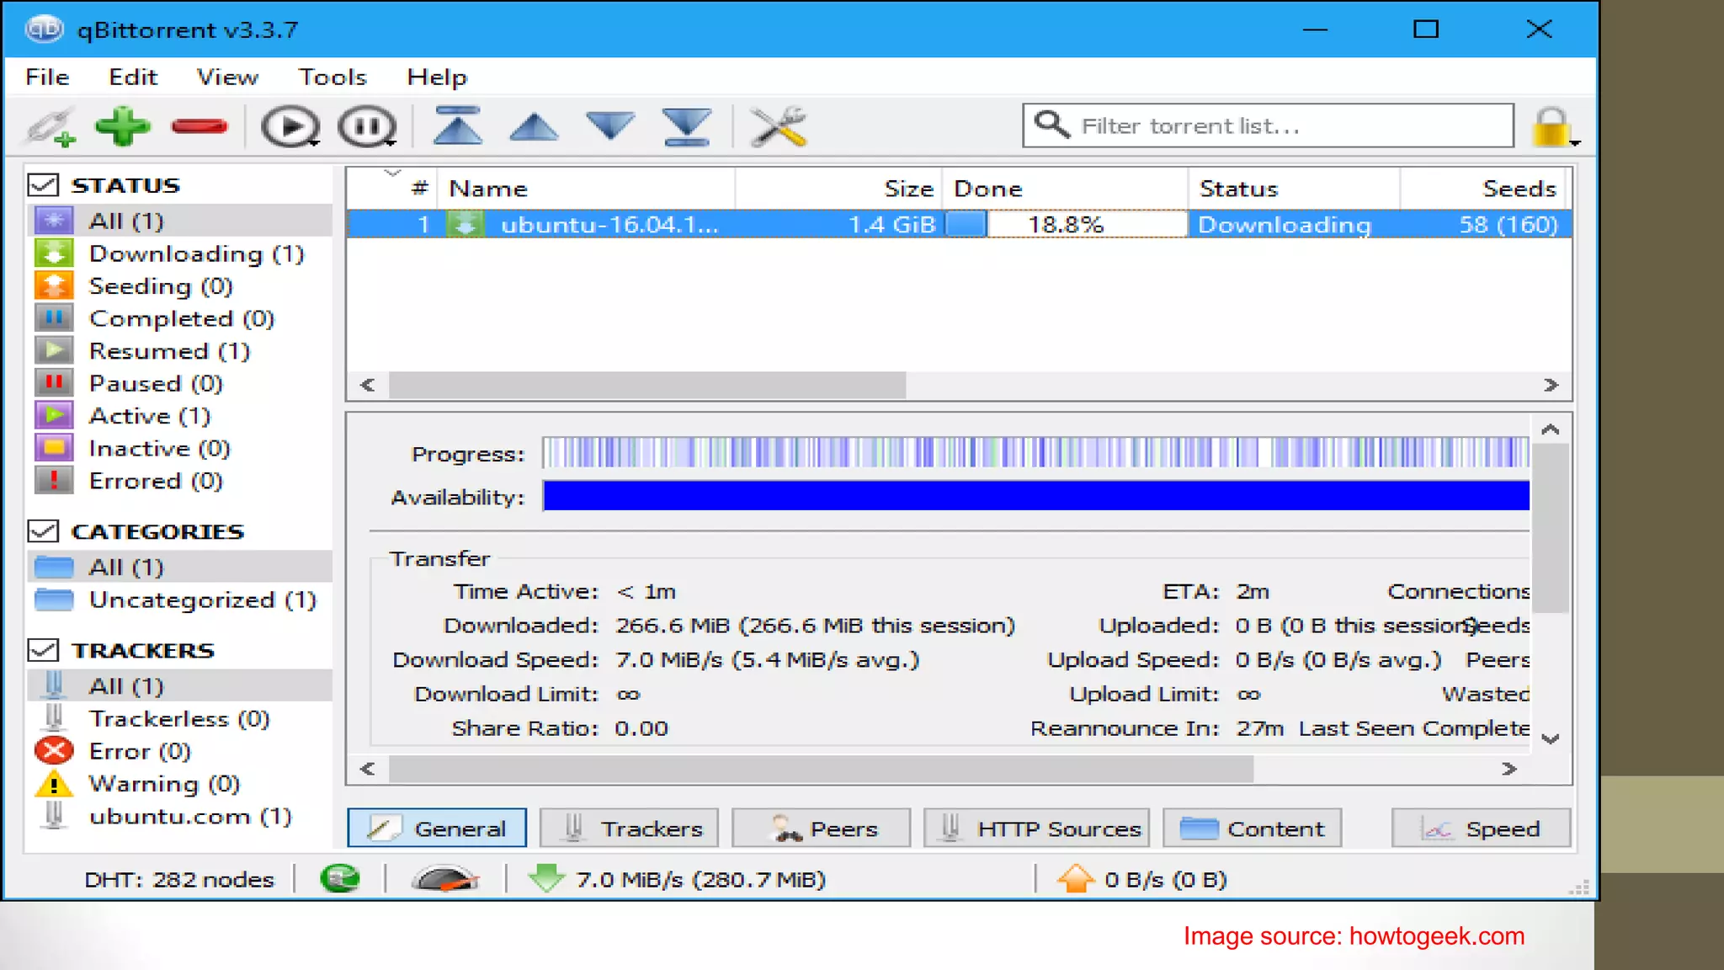Viewport: 1724px width, 970px height.
Task: Select Trackerless (0) tracker filter
Action: (180, 718)
